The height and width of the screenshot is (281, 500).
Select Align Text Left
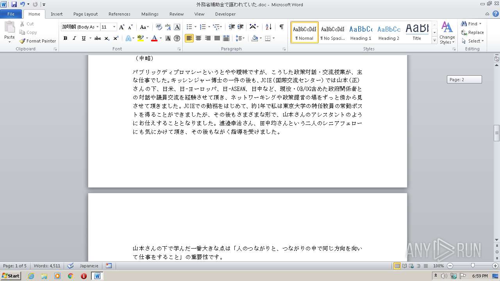click(x=189, y=38)
